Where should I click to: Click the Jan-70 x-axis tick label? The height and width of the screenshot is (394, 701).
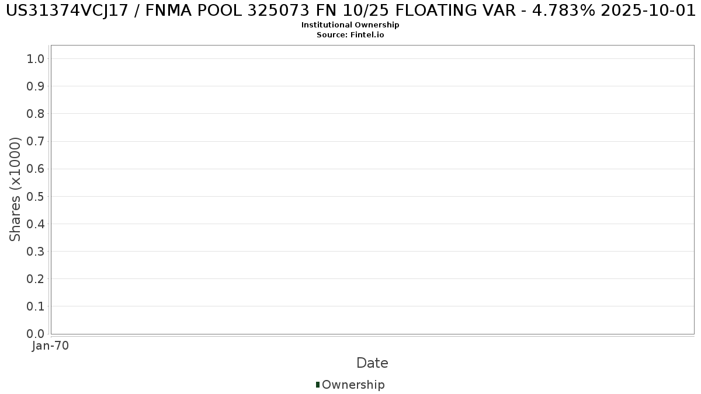(51, 346)
